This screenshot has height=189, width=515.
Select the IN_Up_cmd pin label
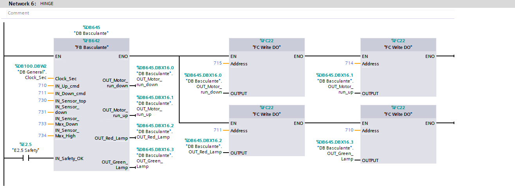[x=67, y=86]
